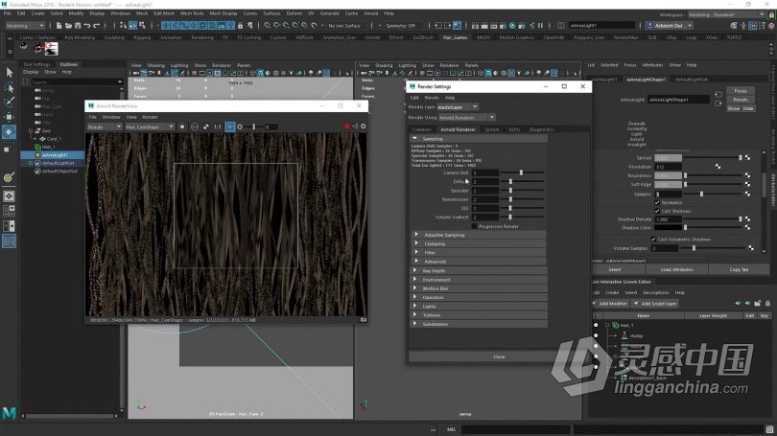
Task: Open the Render Layer masterLayer dropdown
Action: [458, 107]
